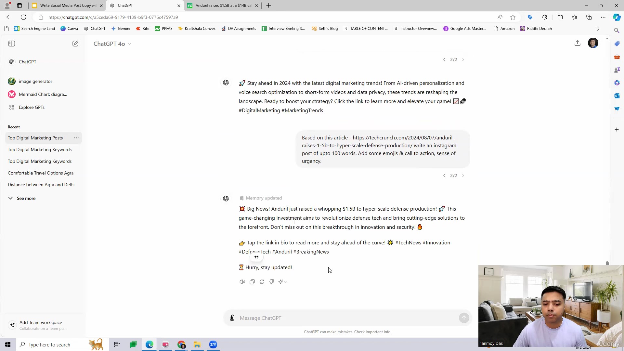Viewport: 624px width, 351px height.
Task: Click the Read aloud browser icon
Action: [500, 17]
